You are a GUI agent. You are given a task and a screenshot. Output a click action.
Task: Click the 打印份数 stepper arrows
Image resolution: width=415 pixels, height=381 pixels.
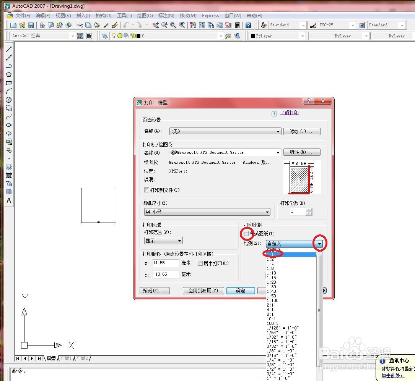[309, 211]
